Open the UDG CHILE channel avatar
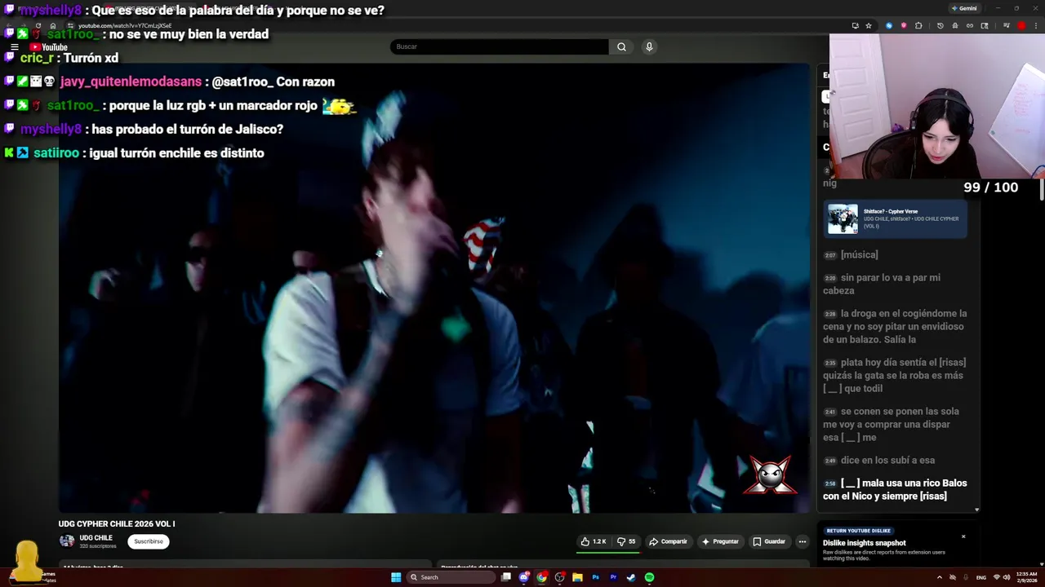1045x587 pixels. click(67, 541)
